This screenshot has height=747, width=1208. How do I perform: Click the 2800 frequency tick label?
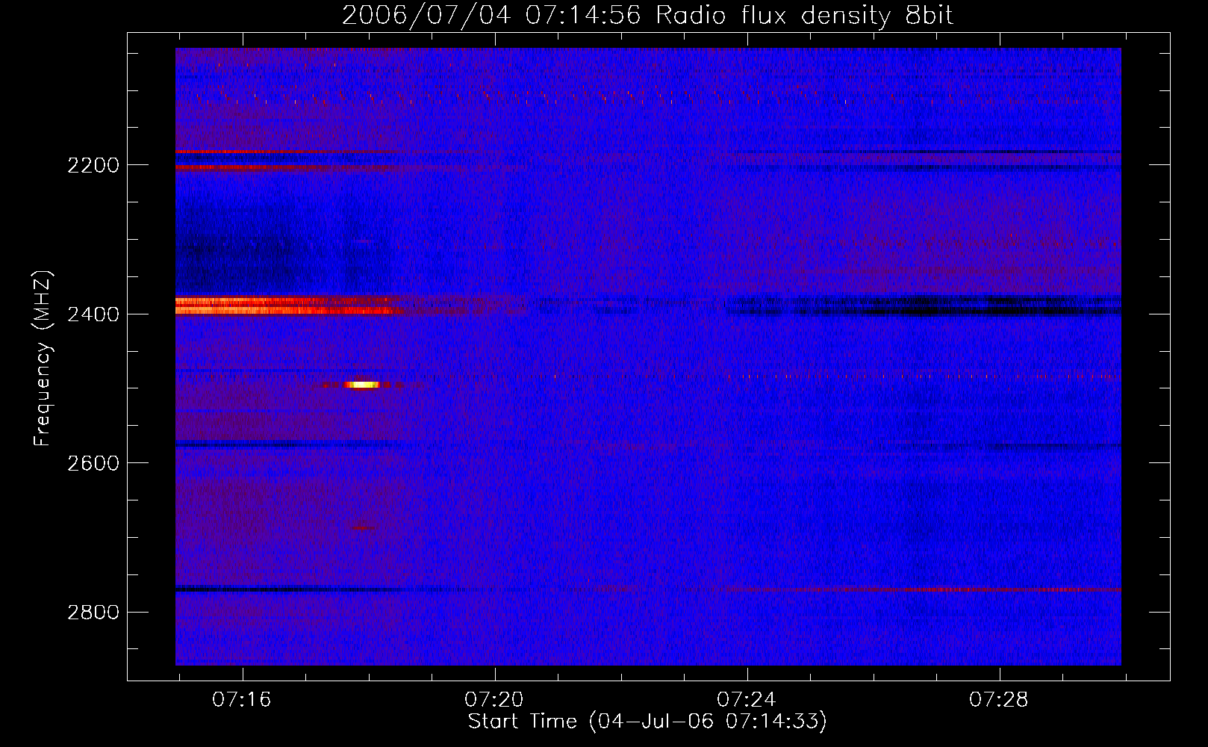tap(93, 613)
